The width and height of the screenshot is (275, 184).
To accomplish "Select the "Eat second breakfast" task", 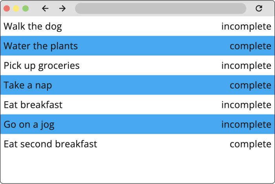I will click(x=50, y=144).
